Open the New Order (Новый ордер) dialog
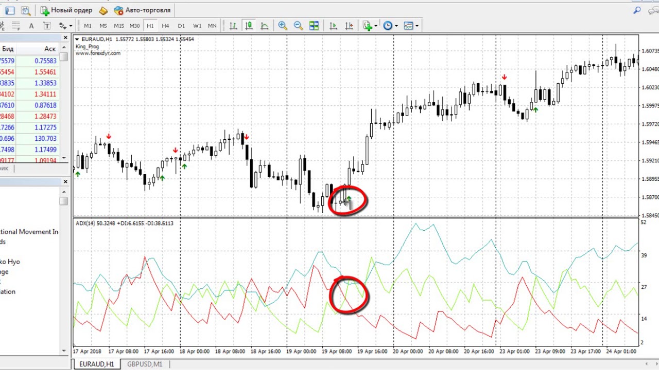Viewport: 659px width, 370px height. [x=66, y=10]
